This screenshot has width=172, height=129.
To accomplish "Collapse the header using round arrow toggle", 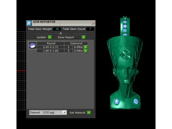I will [61, 33].
